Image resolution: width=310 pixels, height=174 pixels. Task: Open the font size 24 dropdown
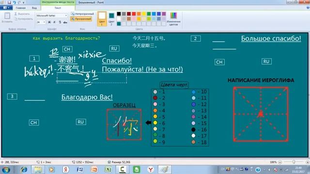(44, 22)
